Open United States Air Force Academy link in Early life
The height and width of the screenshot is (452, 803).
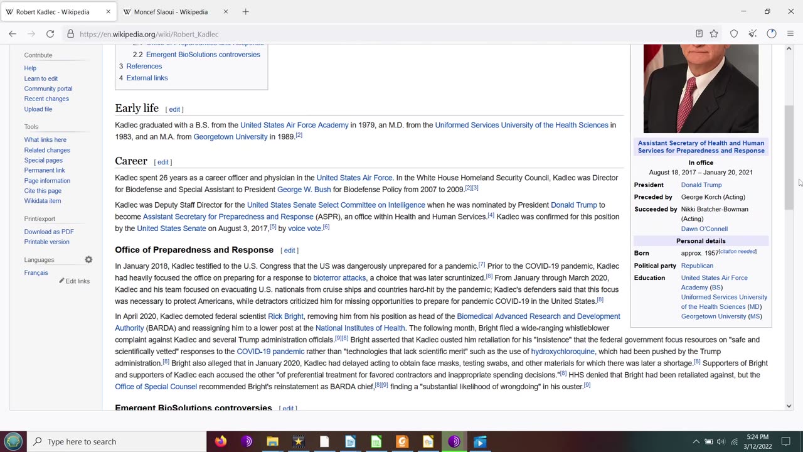pyautogui.click(x=294, y=125)
